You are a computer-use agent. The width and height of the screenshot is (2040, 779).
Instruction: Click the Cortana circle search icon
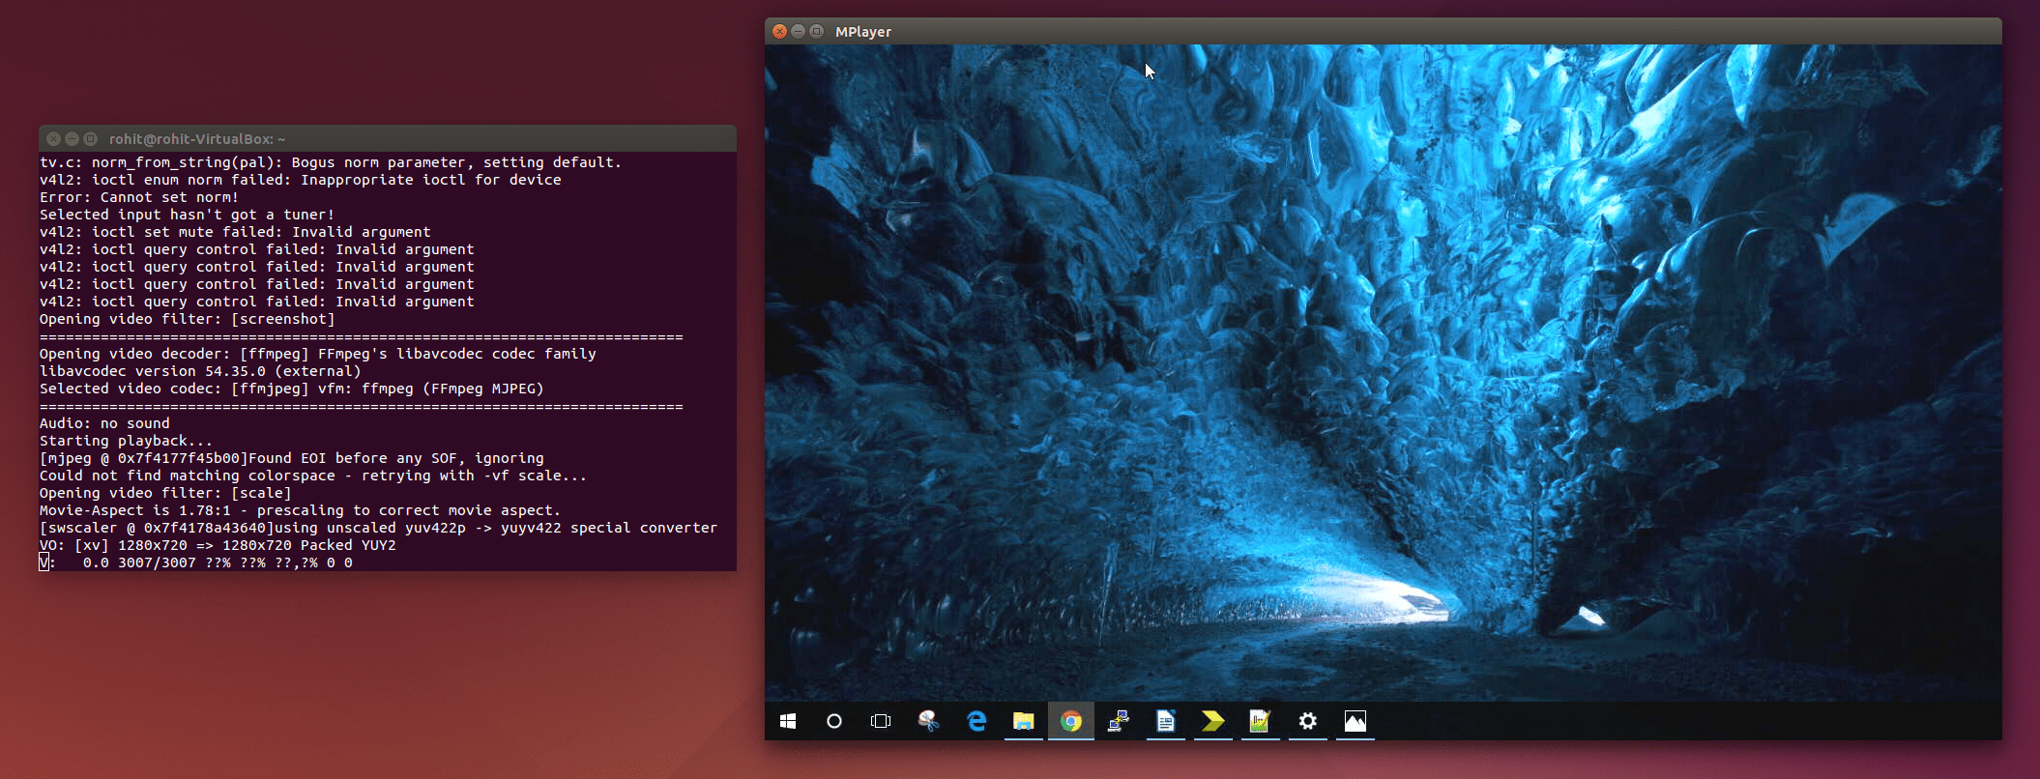click(834, 721)
